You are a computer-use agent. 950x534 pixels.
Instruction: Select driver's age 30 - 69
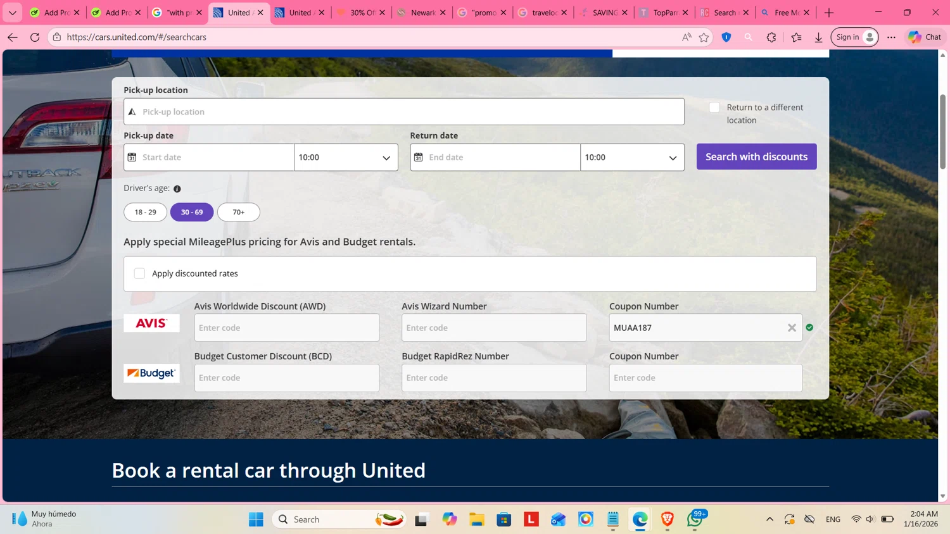[192, 212]
